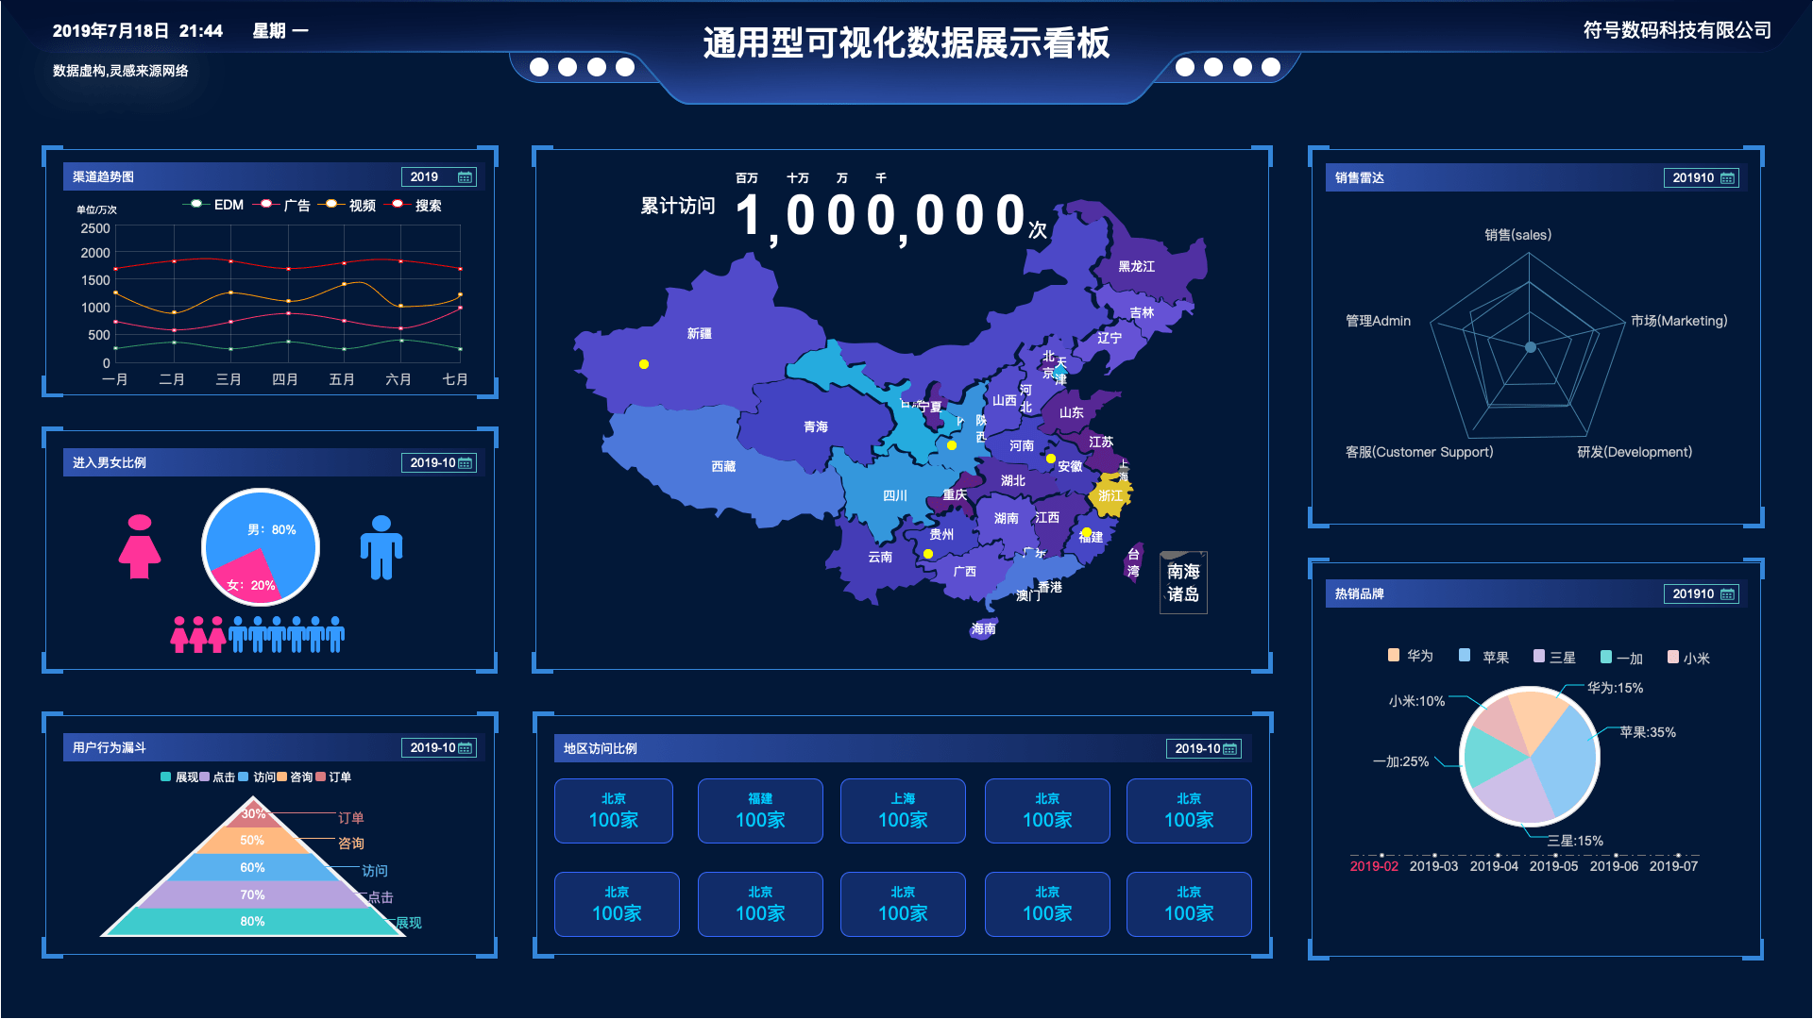Toggle the 视频 series in the legend

tap(347, 205)
